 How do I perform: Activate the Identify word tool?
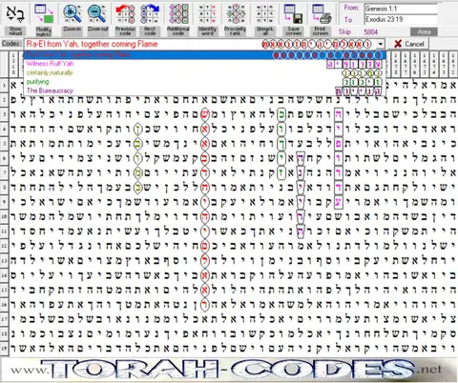point(207,19)
